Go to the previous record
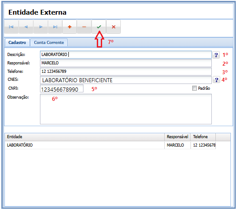Viewport: 238px width, 211px height. click(26, 27)
